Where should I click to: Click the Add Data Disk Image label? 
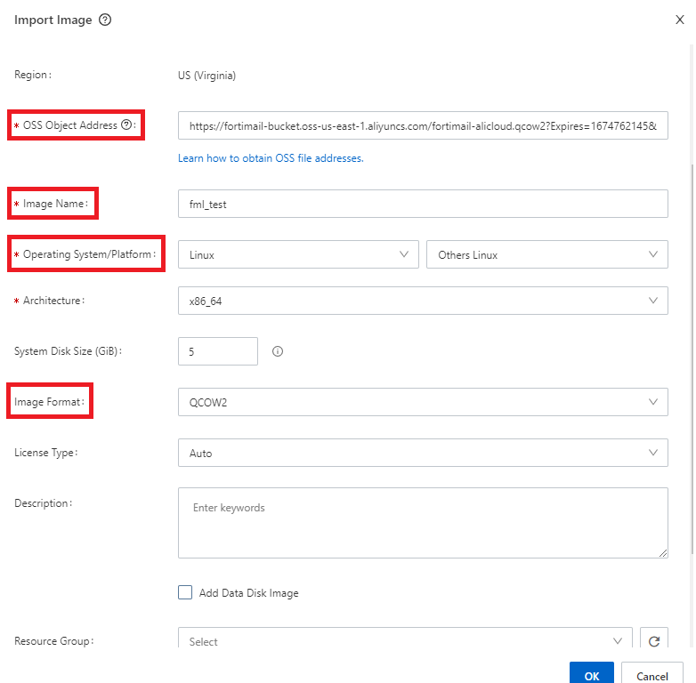tap(248, 593)
